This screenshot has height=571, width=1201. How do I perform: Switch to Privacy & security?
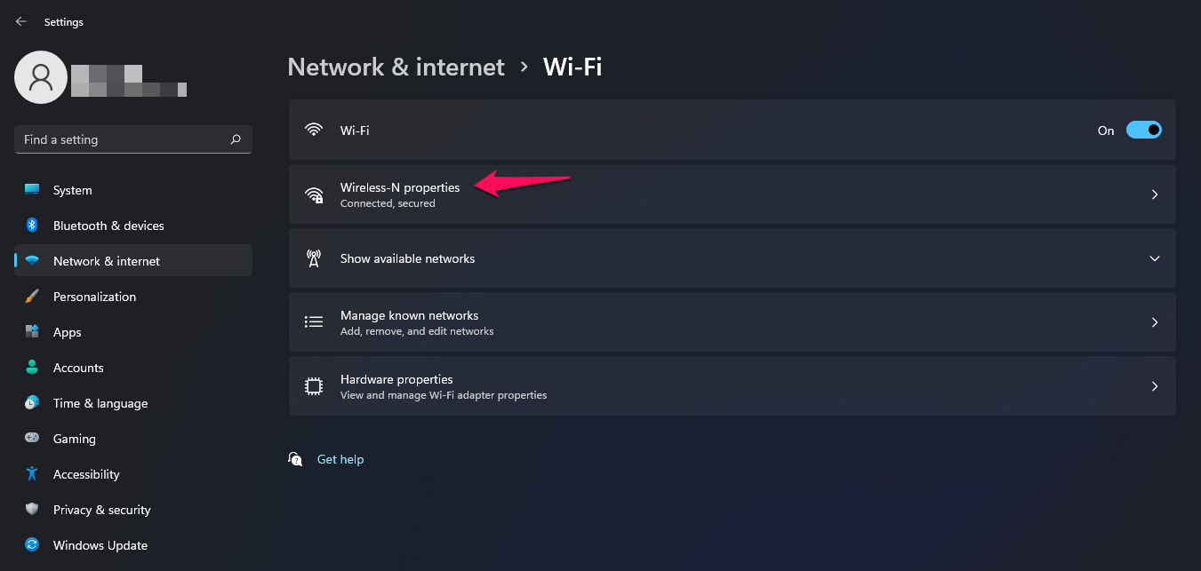point(102,509)
